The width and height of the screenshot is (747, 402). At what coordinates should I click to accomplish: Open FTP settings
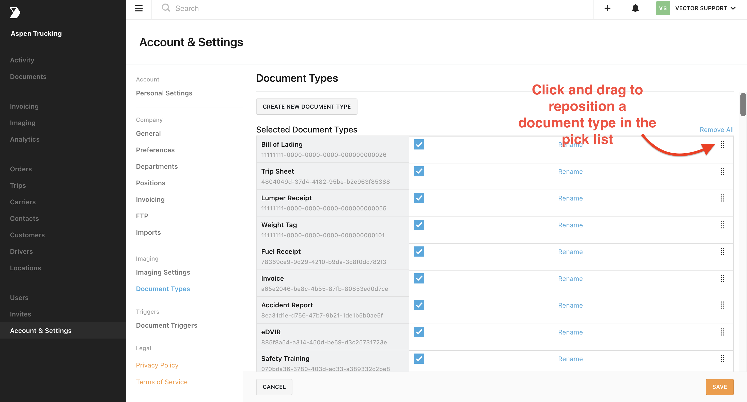[142, 216]
